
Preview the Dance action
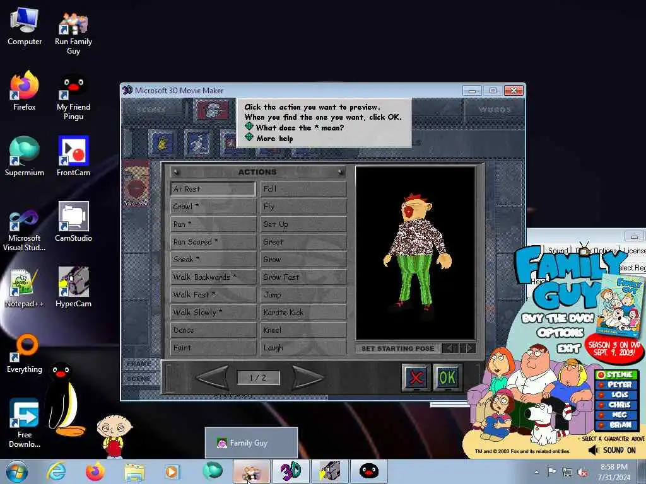[213, 330]
